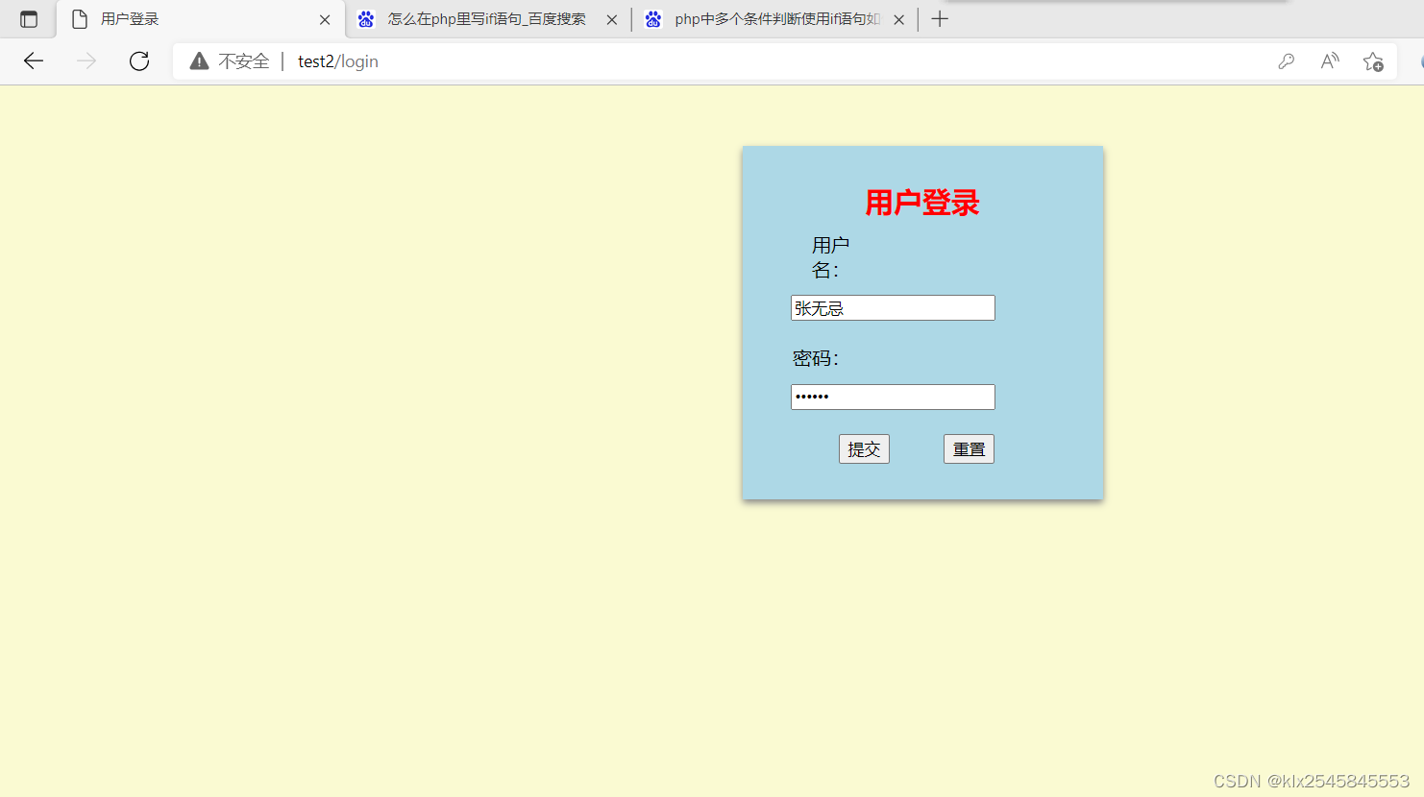The image size is (1424, 797).
Task: Submit the form with 提交 button
Action: click(864, 449)
